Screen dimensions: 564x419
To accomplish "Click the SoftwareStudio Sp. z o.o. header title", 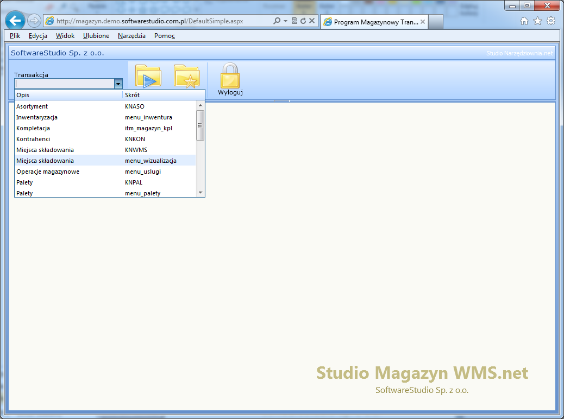I will click(57, 53).
